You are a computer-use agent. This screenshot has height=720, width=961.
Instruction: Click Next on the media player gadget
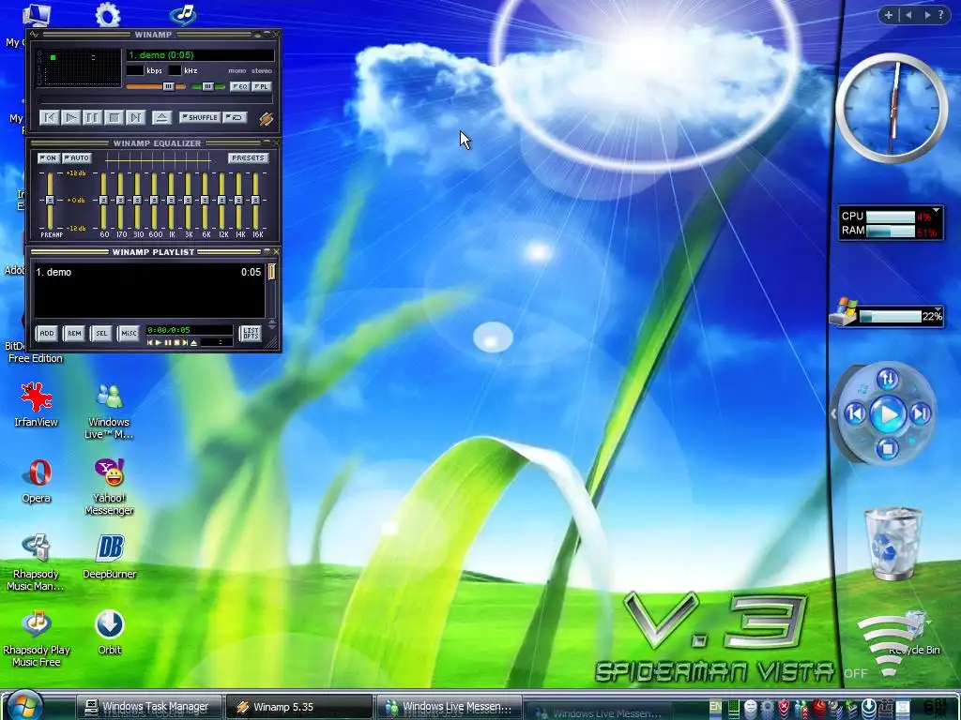(920, 414)
